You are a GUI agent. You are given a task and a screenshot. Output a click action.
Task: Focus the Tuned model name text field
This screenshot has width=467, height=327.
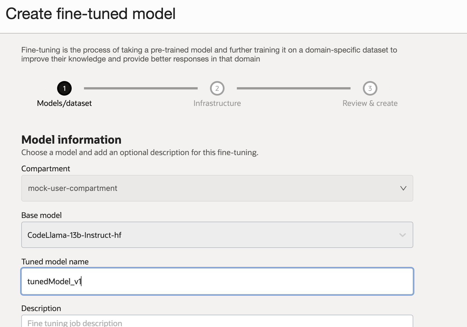coord(217,281)
